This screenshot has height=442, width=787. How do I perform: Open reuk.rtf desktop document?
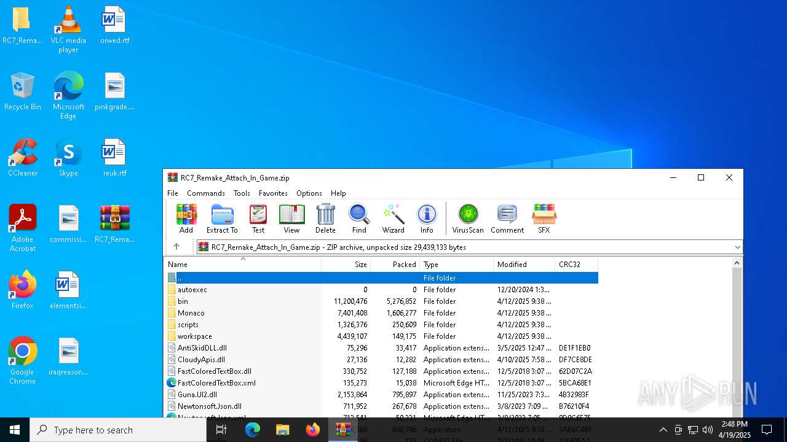[114, 158]
